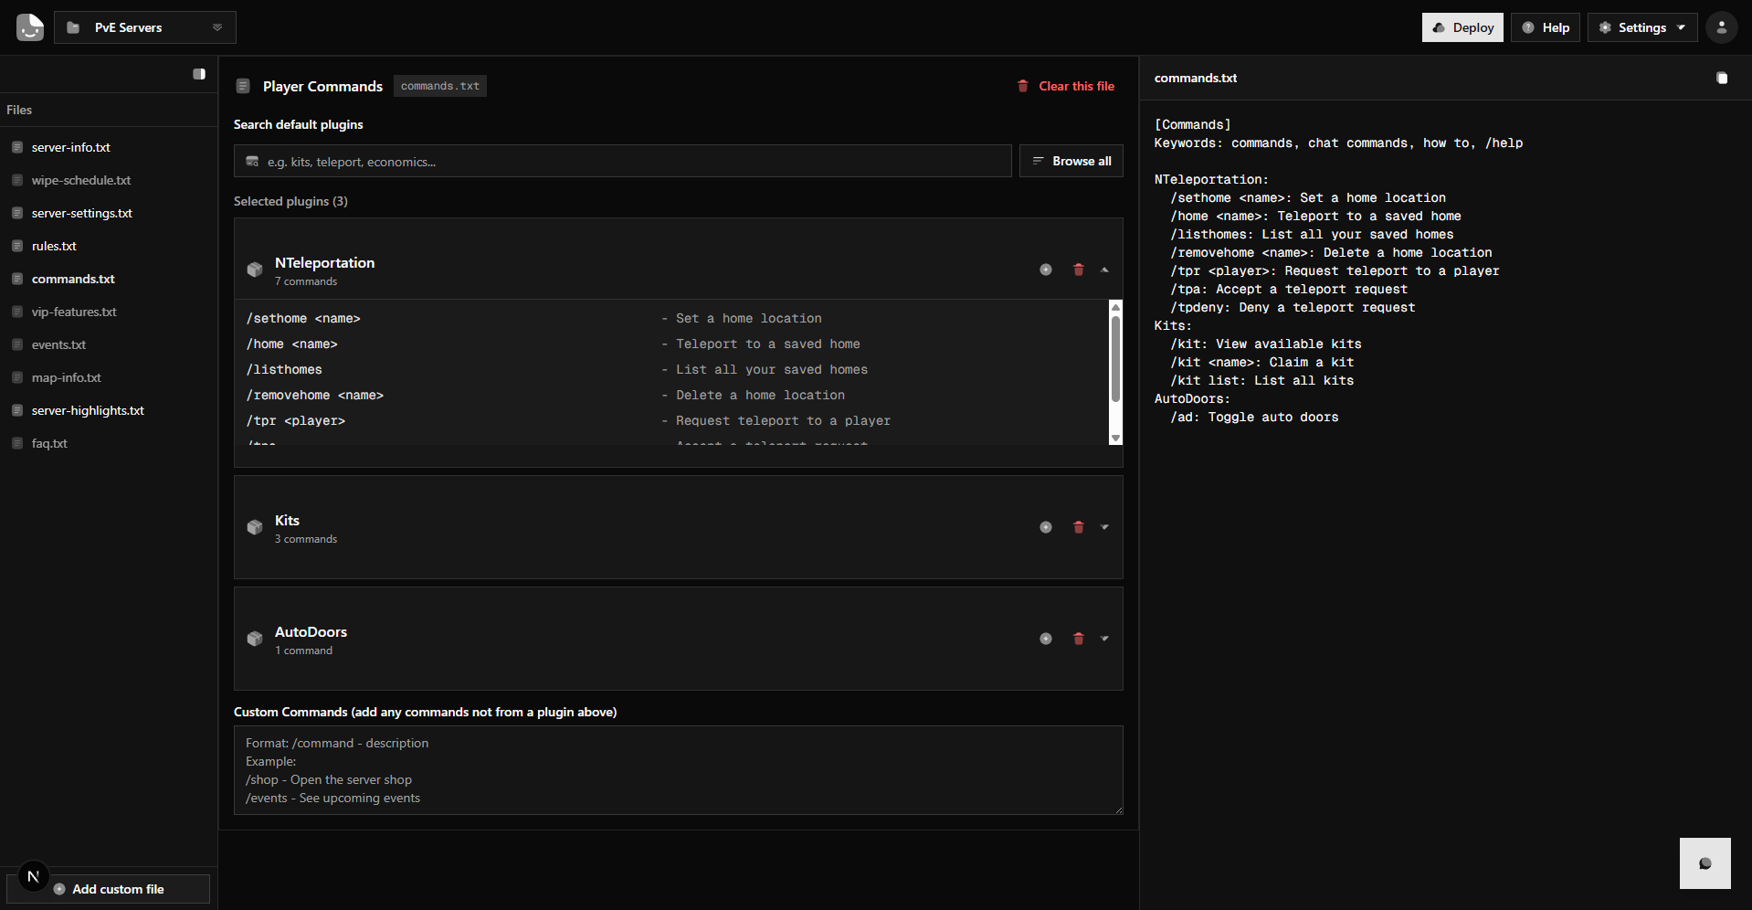Copy commands.txt preview with clipboard icon
This screenshot has height=910, width=1752.
(x=1722, y=79)
